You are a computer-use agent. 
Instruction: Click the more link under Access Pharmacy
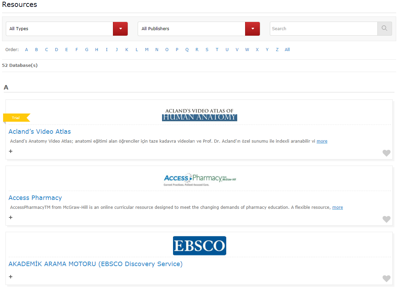point(337,207)
